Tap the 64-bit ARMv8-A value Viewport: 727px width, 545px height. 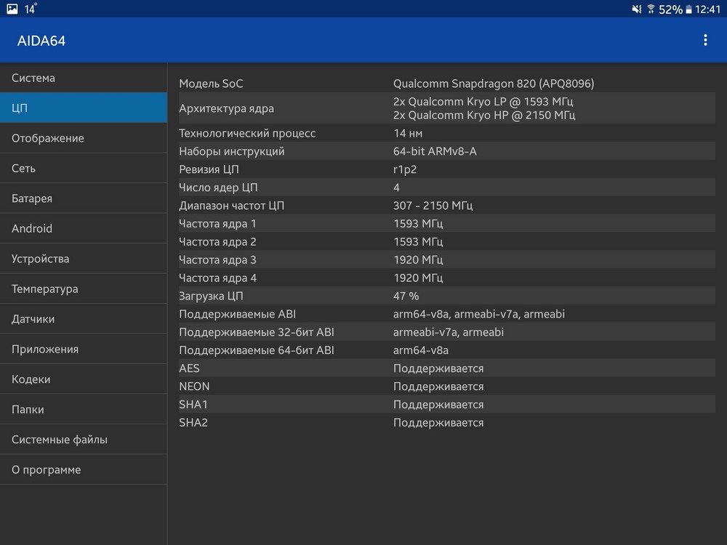(x=435, y=152)
